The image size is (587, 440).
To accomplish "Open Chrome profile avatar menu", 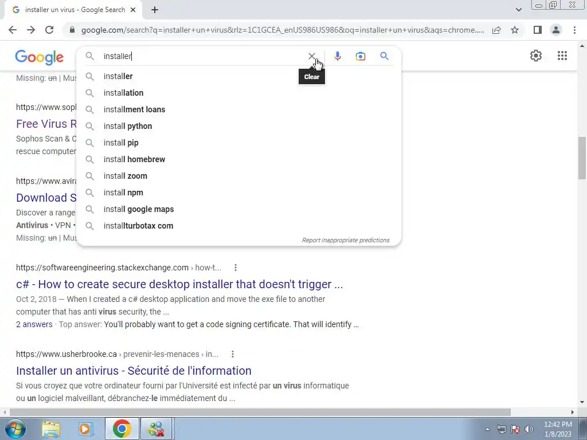I will coord(556,30).
